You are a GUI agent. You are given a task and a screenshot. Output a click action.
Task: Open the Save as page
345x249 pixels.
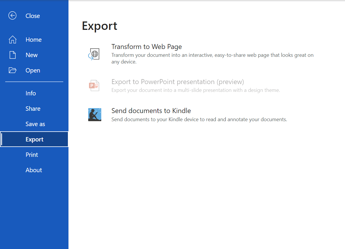35,124
